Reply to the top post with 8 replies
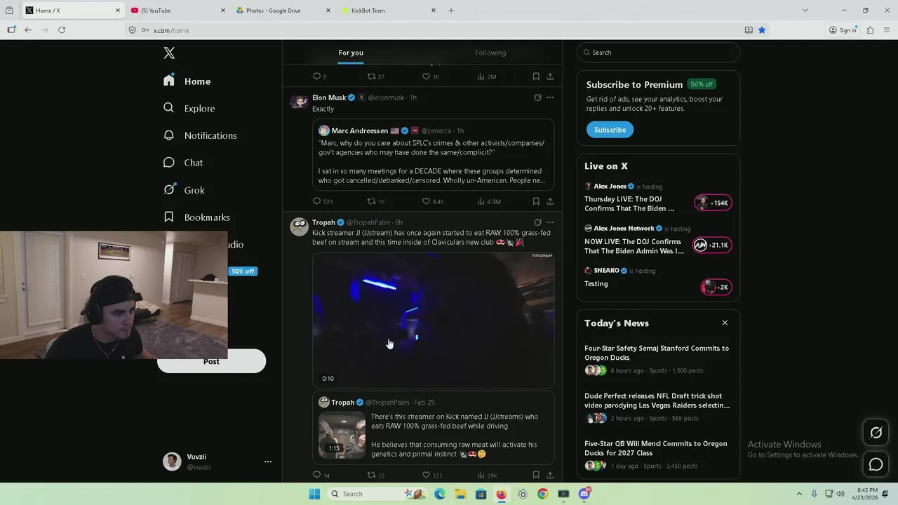 click(317, 76)
